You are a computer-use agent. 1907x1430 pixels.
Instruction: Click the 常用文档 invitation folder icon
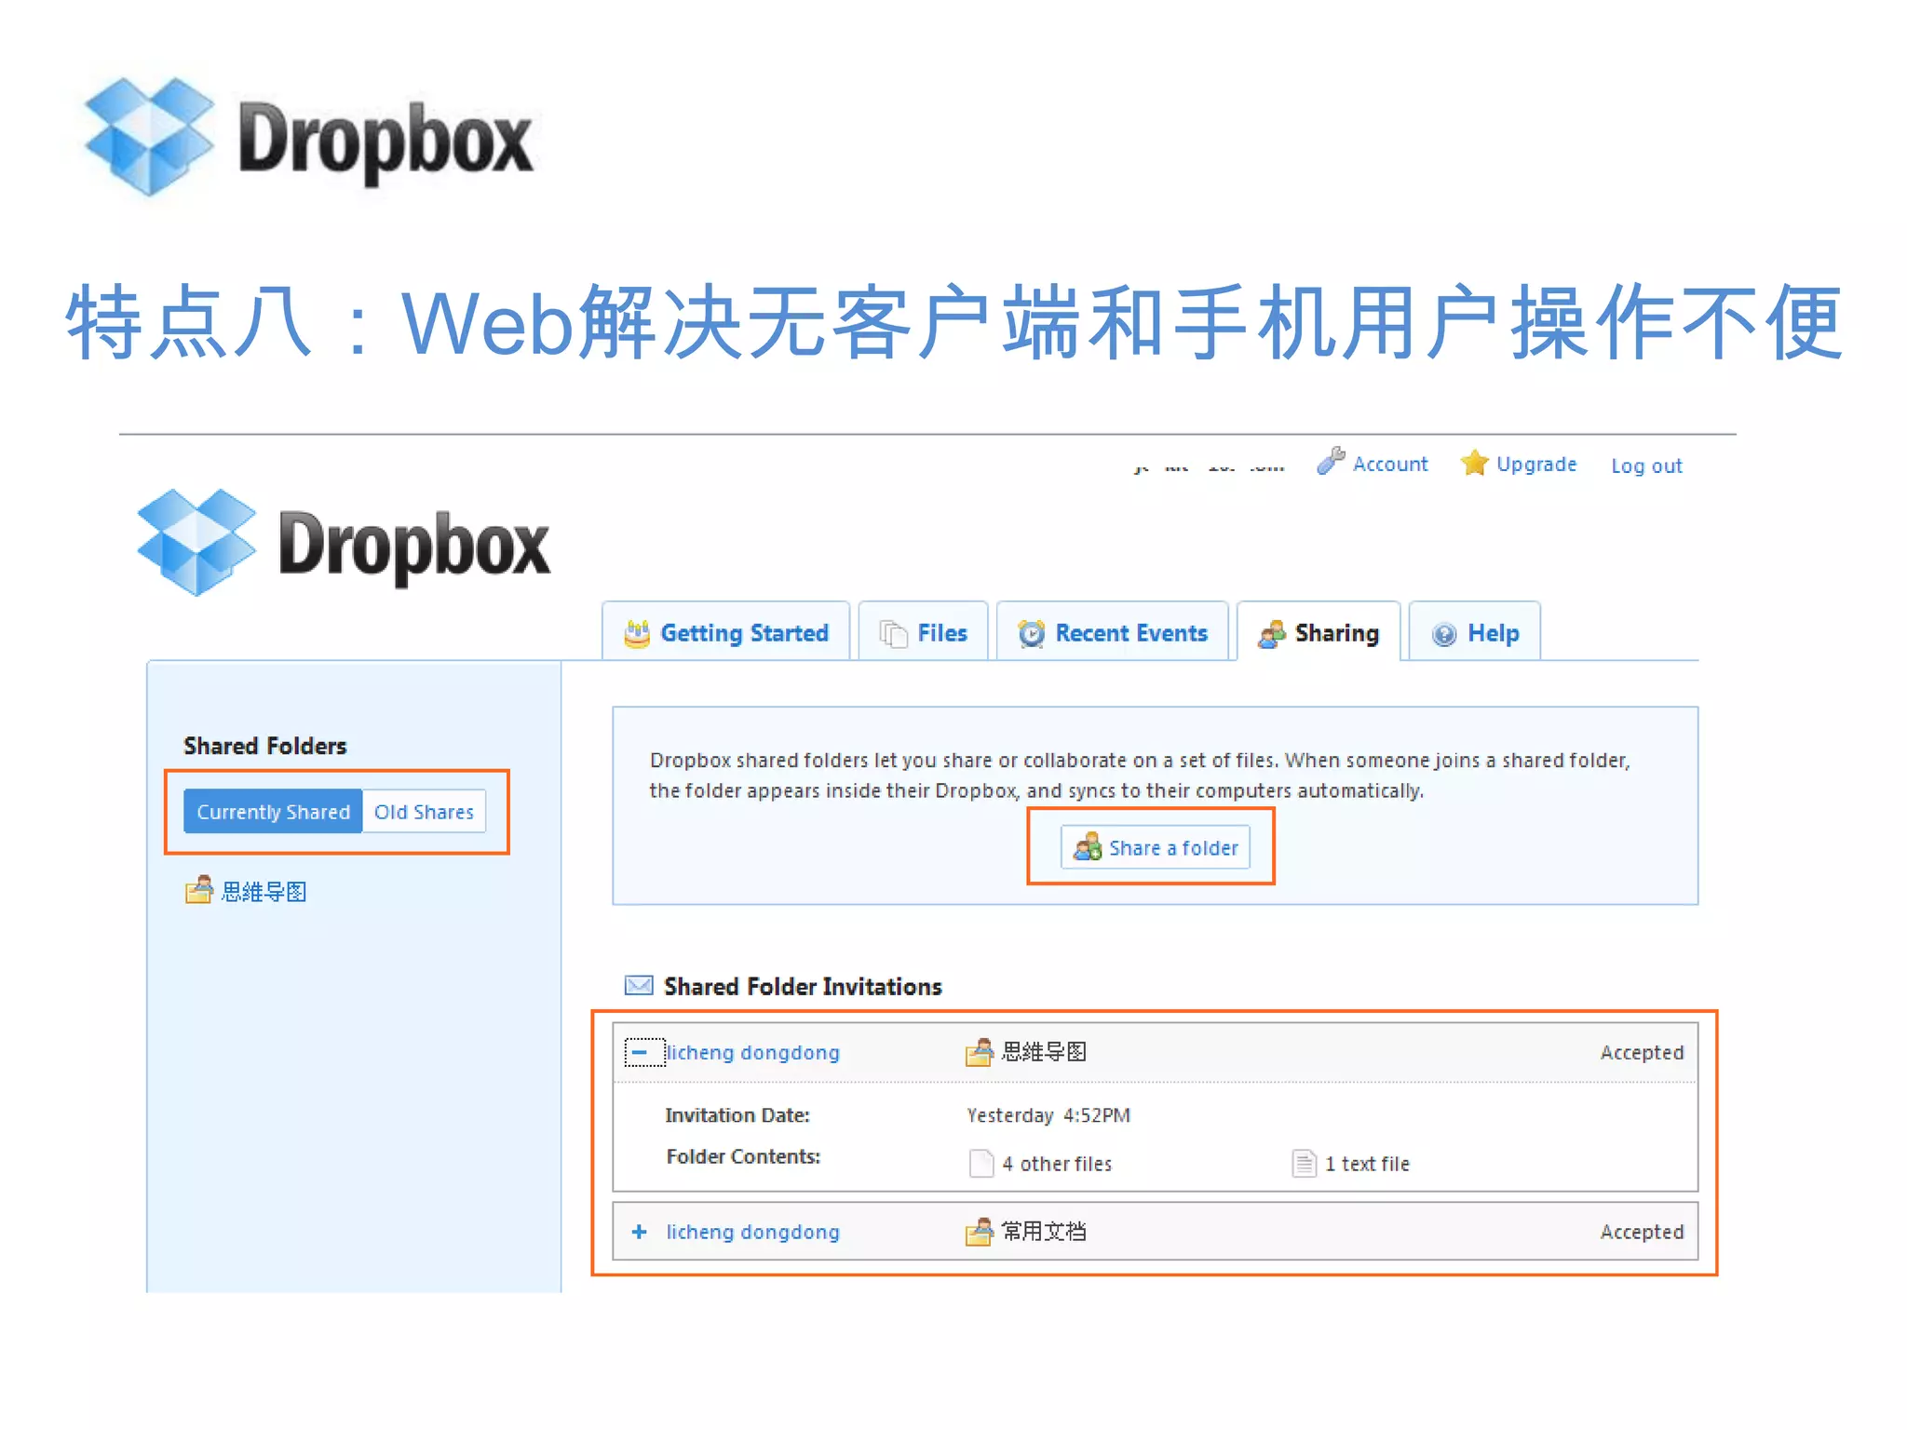click(979, 1232)
